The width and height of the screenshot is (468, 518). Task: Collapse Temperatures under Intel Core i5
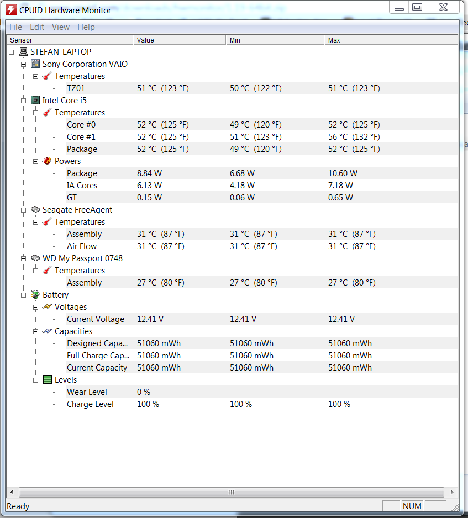36,113
